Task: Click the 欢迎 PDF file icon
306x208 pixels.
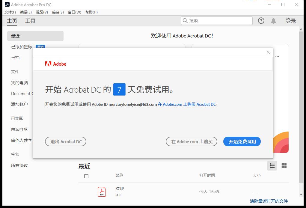Action: [102, 192]
